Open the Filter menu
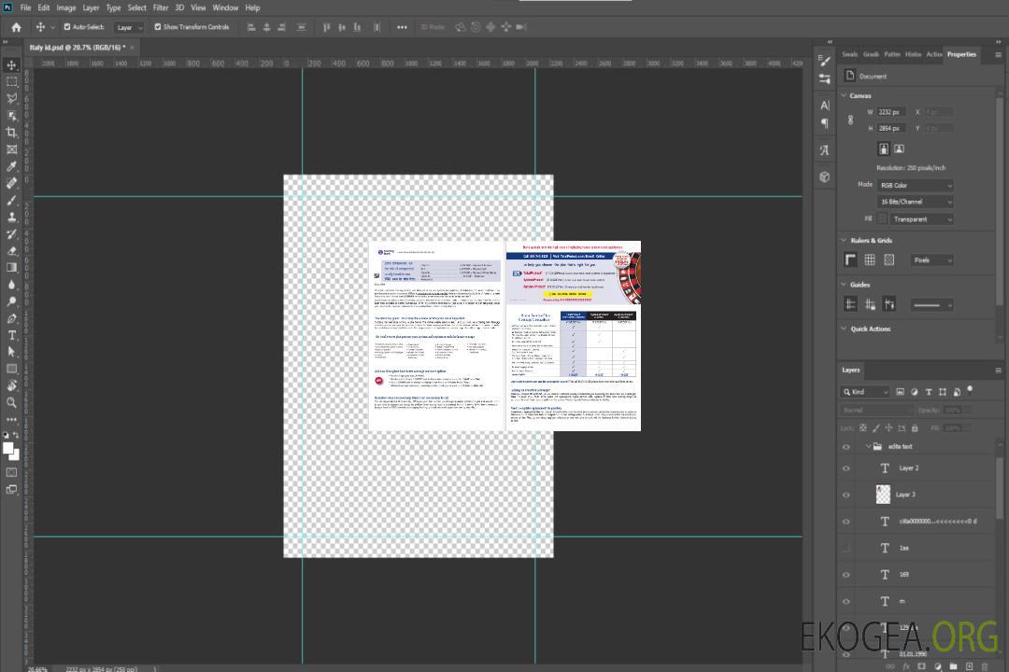The width and height of the screenshot is (1009, 672). point(161,7)
